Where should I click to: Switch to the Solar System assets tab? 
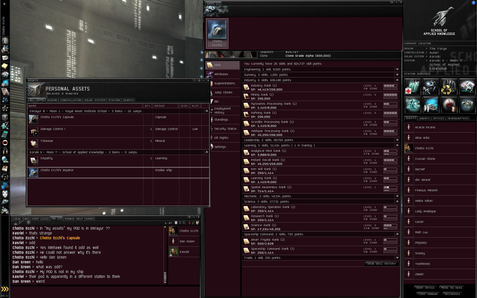(95, 100)
